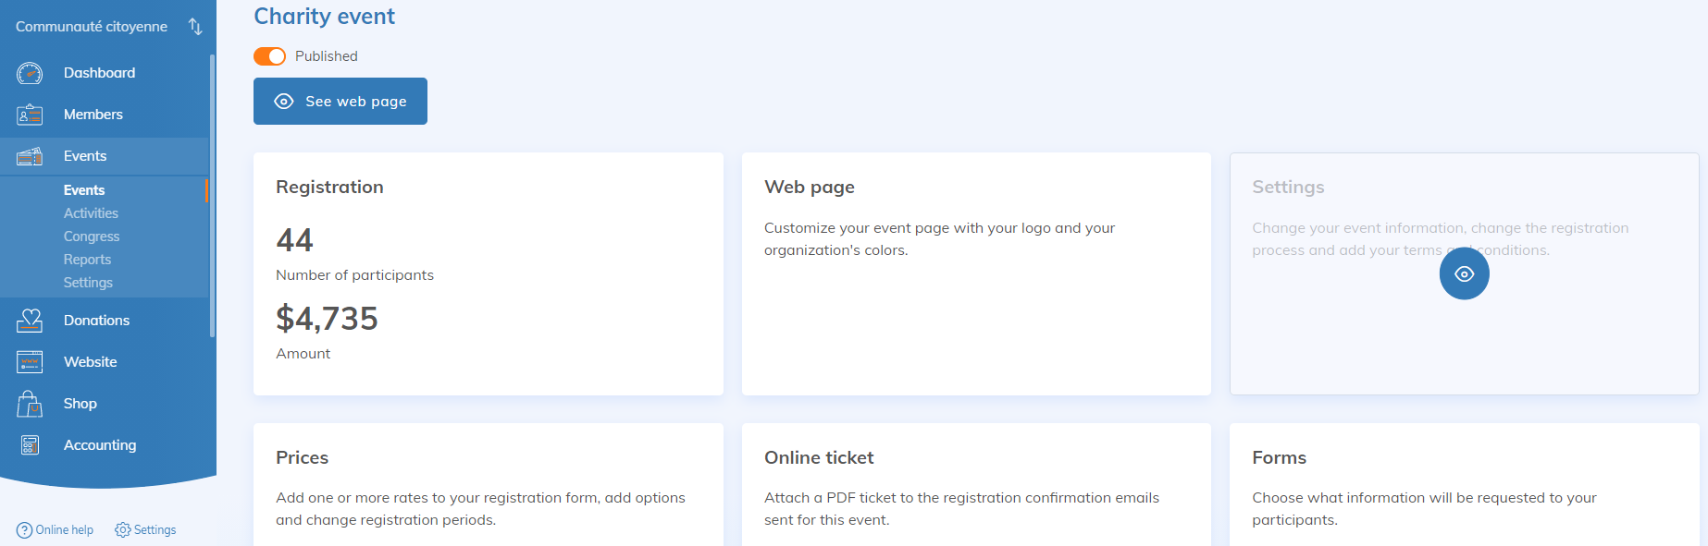
Task: Click the Members ID card icon
Action: point(30,115)
